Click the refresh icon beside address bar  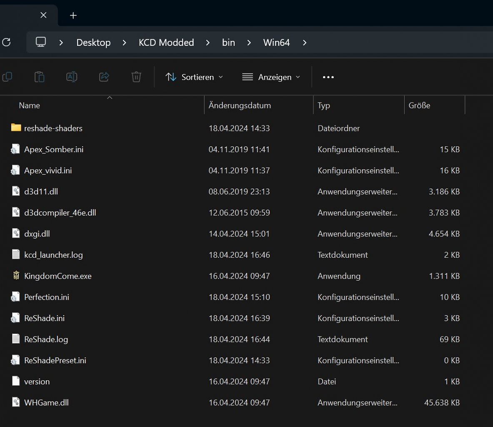click(x=6, y=43)
